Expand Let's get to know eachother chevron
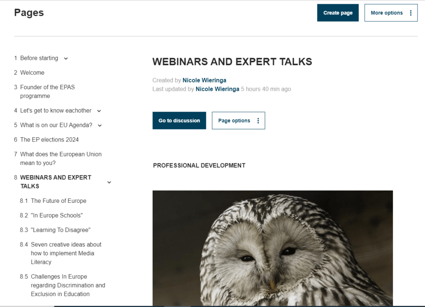Image resolution: width=425 pixels, height=307 pixels. (x=99, y=111)
